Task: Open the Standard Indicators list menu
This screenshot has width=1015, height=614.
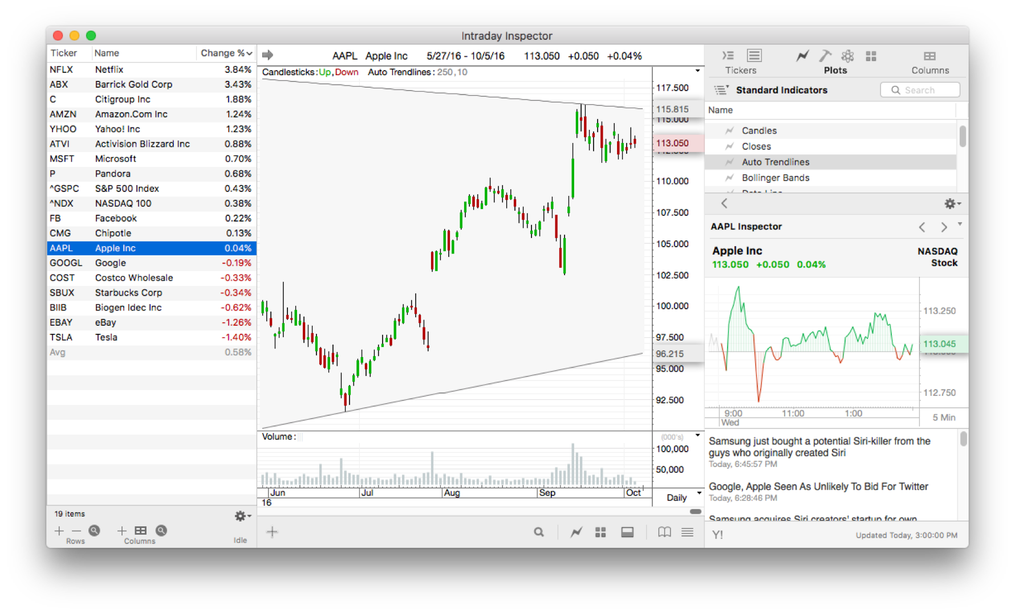Action: 720,90
